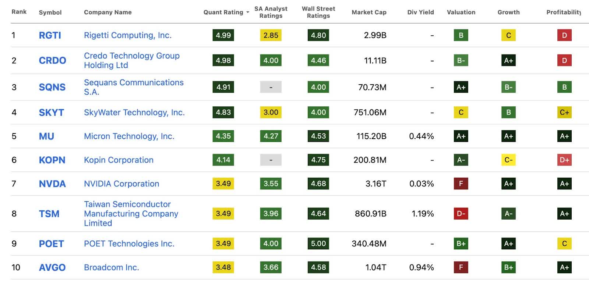Open the Micron Technology, Inc. company page
589x281 pixels.
(x=129, y=136)
